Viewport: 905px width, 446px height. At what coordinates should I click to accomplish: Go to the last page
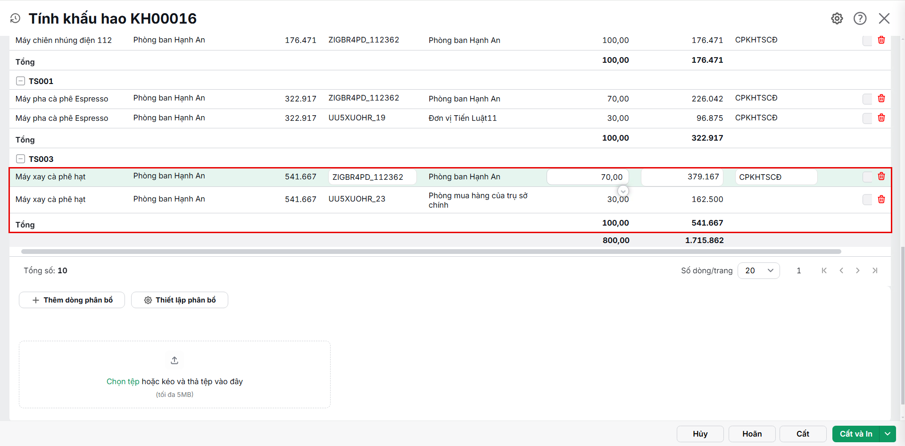[x=875, y=270]
